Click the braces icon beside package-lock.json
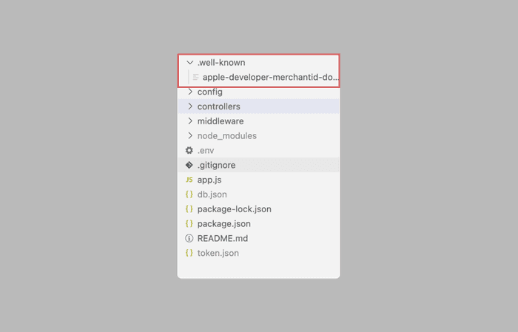 pyautogui.click(x=189, y=209)
